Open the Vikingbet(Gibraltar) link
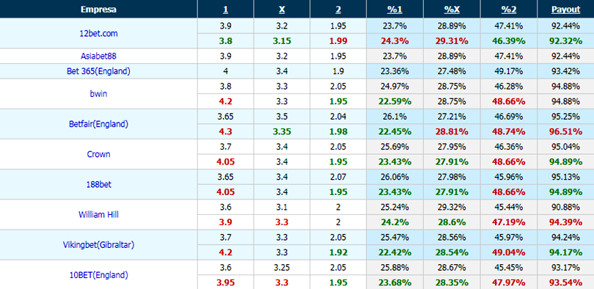Viewport: 594px width, 289px height. click(x=98, y=245)
